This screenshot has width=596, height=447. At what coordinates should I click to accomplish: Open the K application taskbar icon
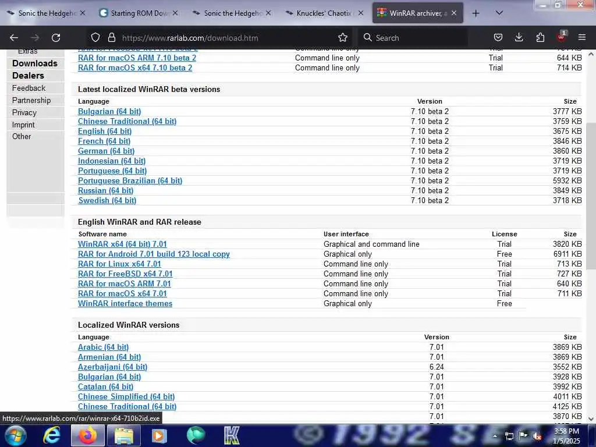point(232,435)
